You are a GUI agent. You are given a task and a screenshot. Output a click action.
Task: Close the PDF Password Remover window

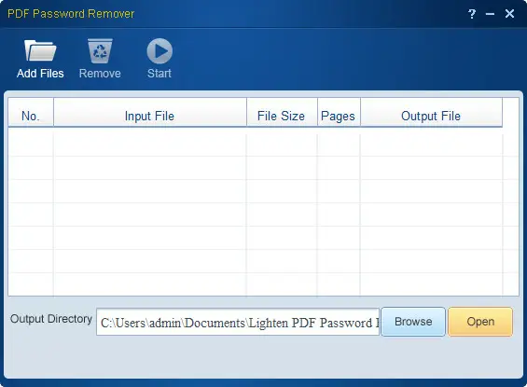coord(509,13)
